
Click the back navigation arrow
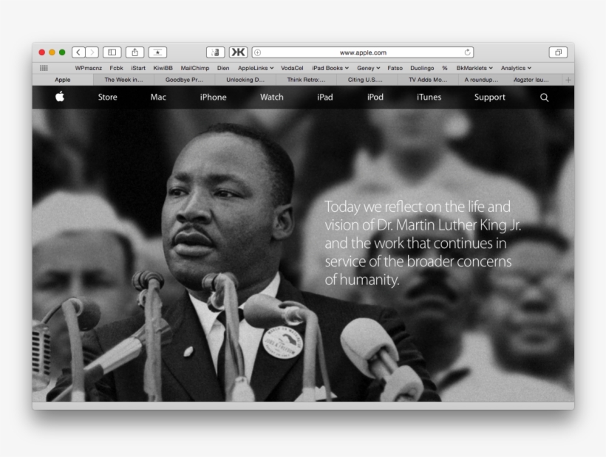pyautogui.click(x=78, y=52)
